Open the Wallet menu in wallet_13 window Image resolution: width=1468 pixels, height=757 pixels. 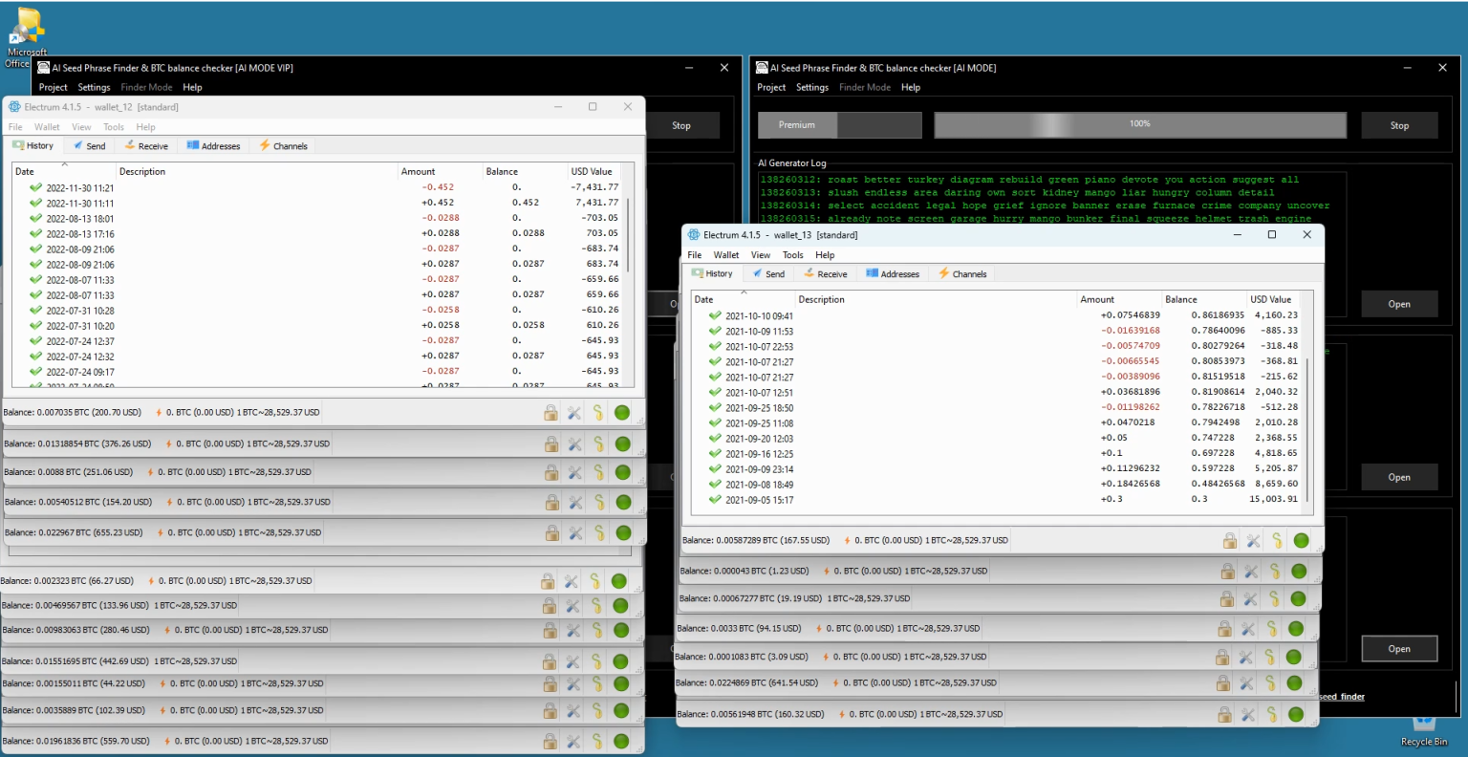725,255
